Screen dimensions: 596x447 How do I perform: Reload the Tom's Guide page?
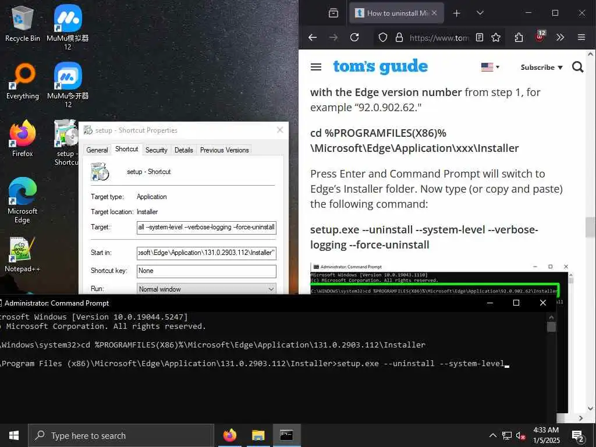coord(354,37)
